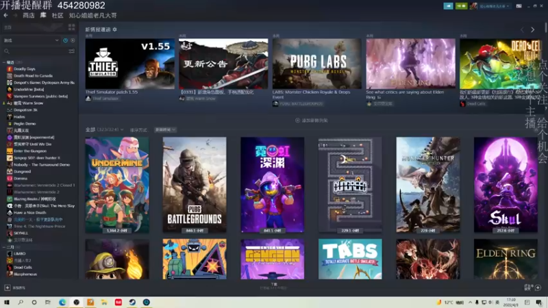Click the Have a Nice Death icon
Image resolution: width=548 pixels, height=308 pixels.
tap(10, 213)
